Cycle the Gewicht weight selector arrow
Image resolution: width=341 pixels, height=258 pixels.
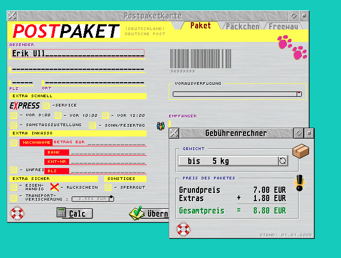click(x=283, y=161)
